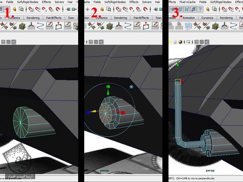Image resolution: width=243 pixels, height=182 pixels.
Task: Toggle the yellow light icon in panel 3 viewport bar
Action: coord(170,42)
